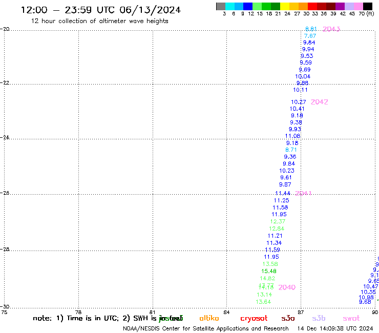Click the wave height value 10.11
Image resolution: width=379 pixels, height=333 pixels.
click(x=300, y=90)
